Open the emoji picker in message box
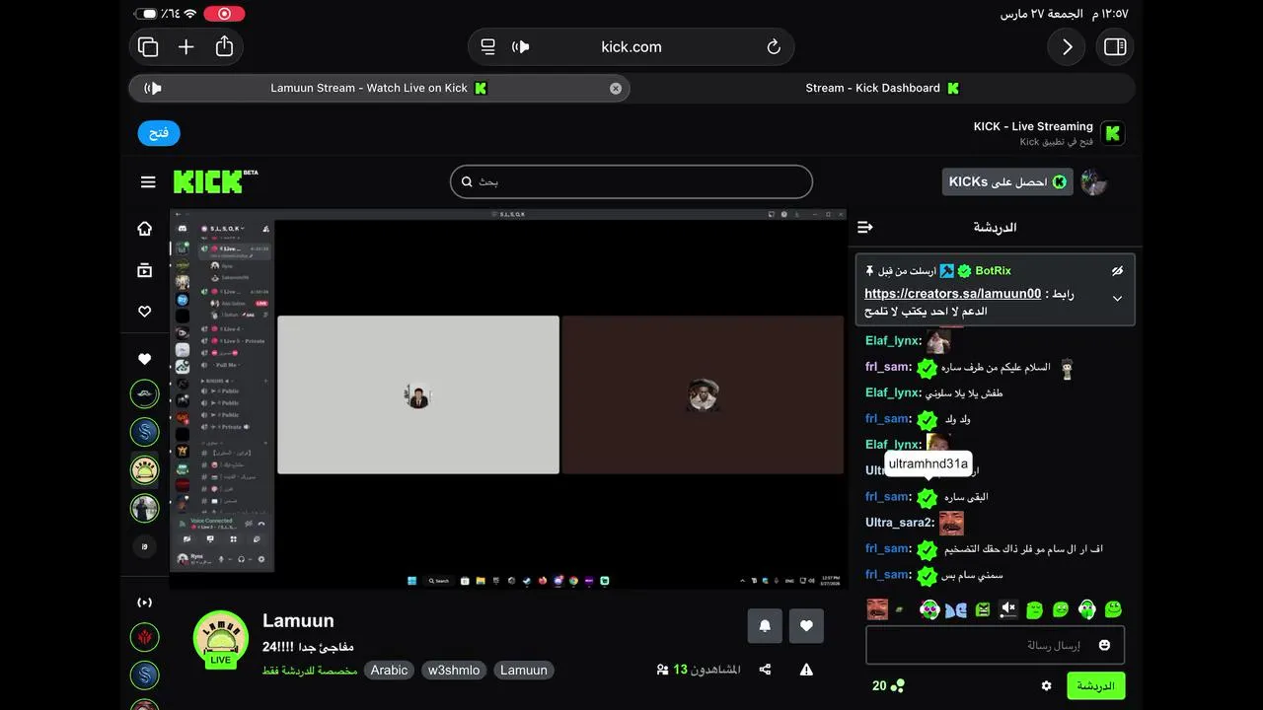This screenshot has height=710, width=1263. click(1104, 645)
